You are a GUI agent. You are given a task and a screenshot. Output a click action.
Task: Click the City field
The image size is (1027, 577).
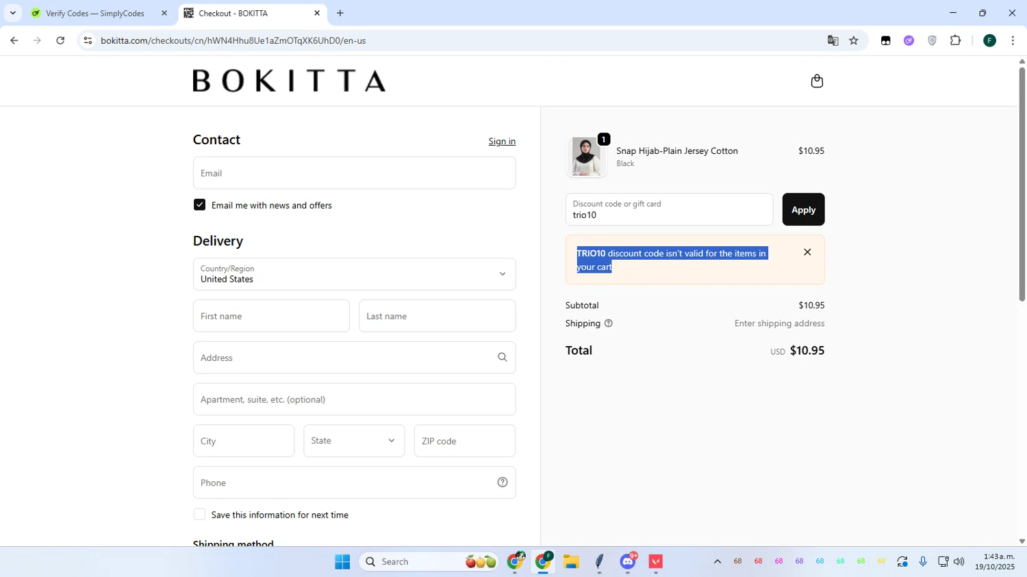pyautogui.click(x=244, y=441)
